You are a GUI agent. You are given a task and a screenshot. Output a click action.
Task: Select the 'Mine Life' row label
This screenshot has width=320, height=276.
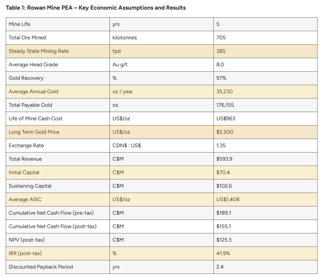[19, 24]
